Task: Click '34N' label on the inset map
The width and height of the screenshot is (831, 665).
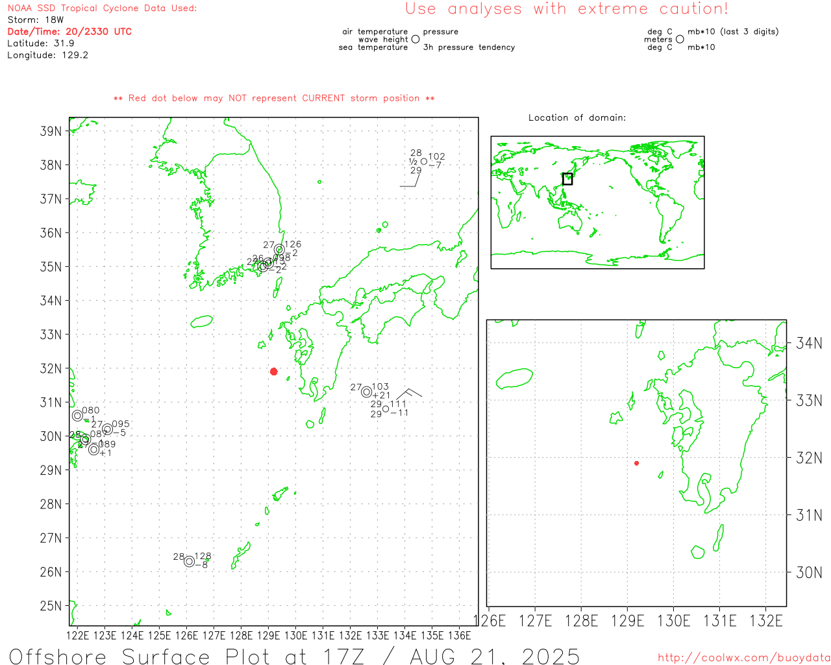Action: point(809,343)
